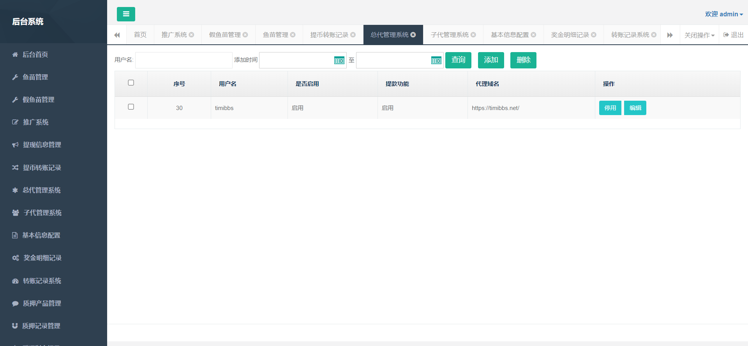Toggle the sidebar with the hamburger menu button
The width and height of the screenshot is (748, 346).
[x=126, y=14]
